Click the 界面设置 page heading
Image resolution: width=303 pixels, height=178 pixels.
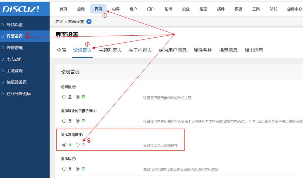[x=67, y=35]
